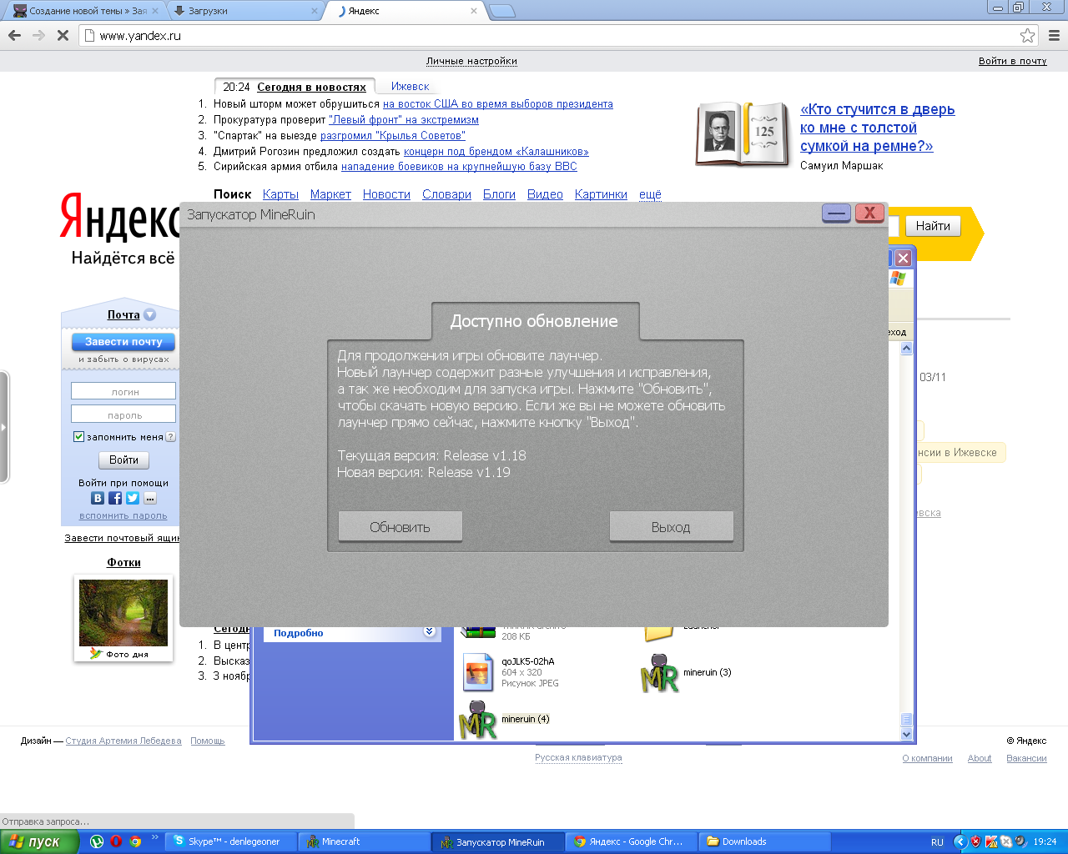1068x854 pixels.
Task: Open the Карты link
Action: click(x=280, y=194)
